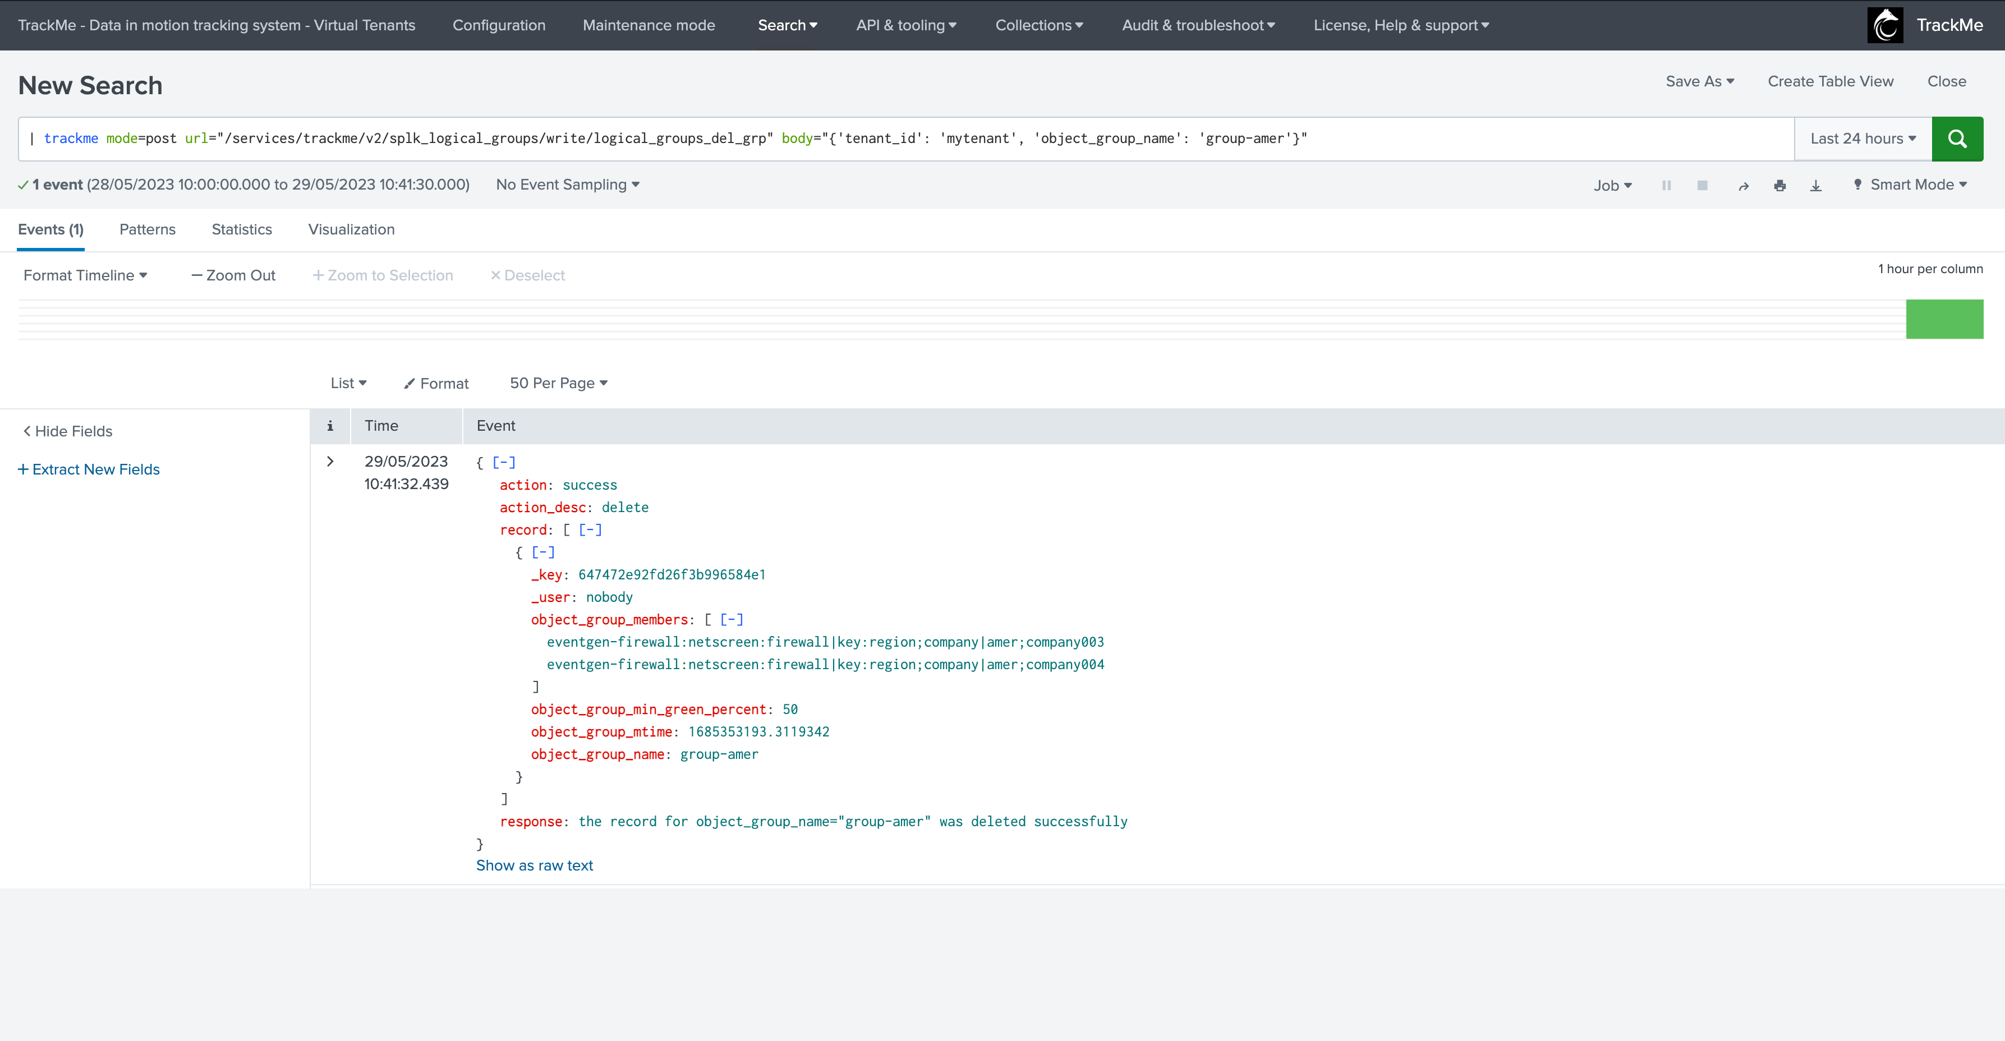Click the stop job icon
The height and width of the screenshot is (1041, 2005).
click(x=1702, y=185)
